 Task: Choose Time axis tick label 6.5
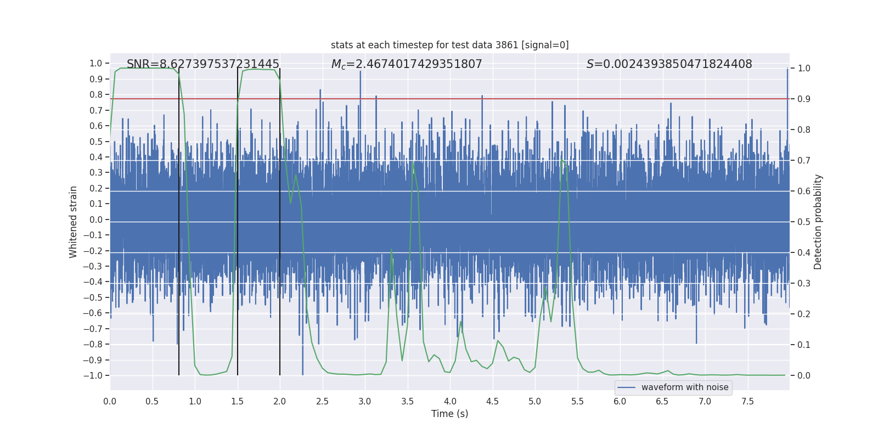pyautogui.click(x=662, y=401)
